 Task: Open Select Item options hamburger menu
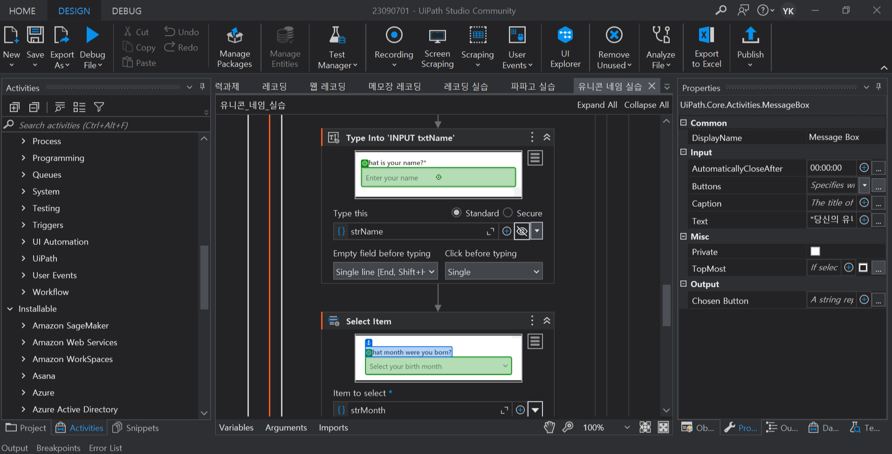[x=535, y=341]
